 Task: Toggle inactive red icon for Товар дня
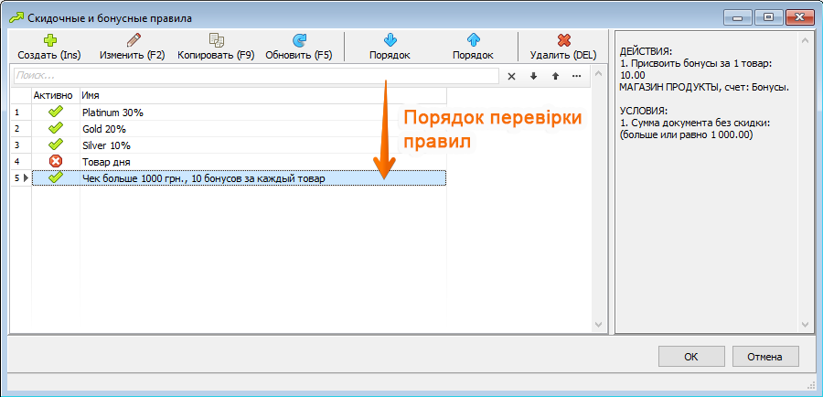(55, 162)
